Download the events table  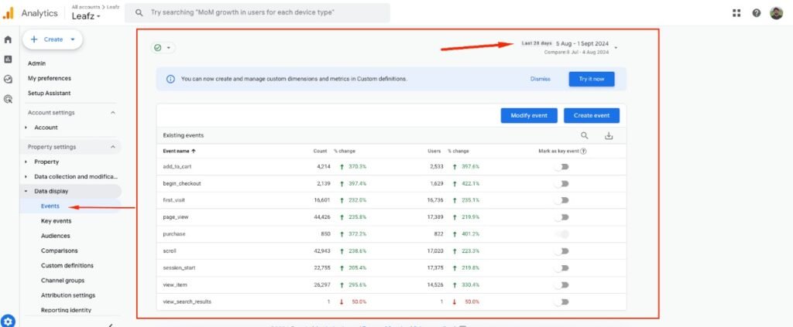tap(609, 135)
